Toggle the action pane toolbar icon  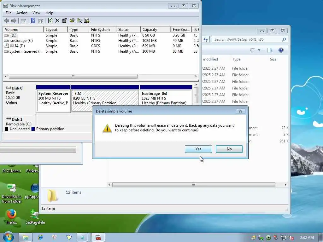[x=41, y=20]
